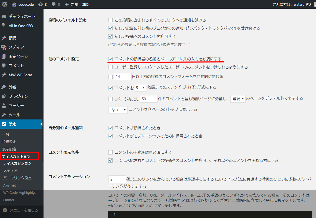Open the thread depth dropdown showing 5
Image resolution: width=316 pixels, height=218 pixels.
tap(140, 87)
